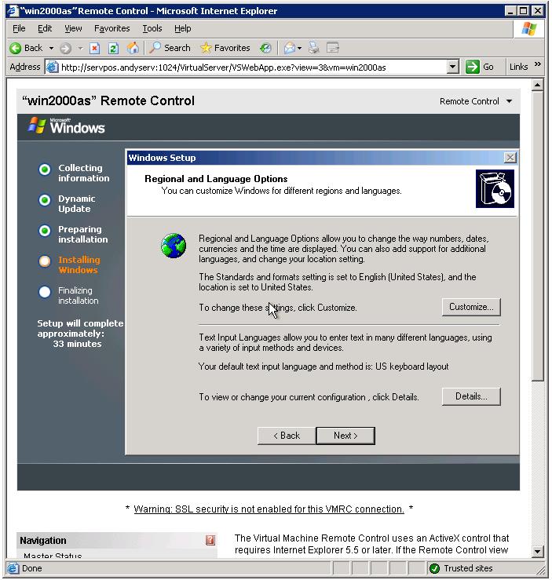The image size is (552, 580).
Task: Expand the Links toolbar chevron
Action: point(538,64)
